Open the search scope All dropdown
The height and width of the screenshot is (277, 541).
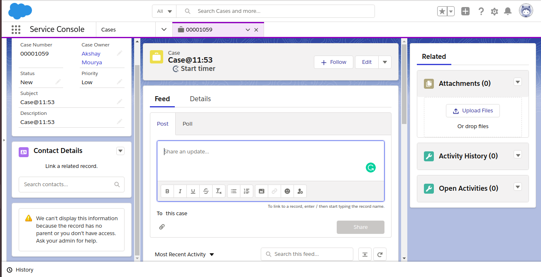[x=164, y=11]
